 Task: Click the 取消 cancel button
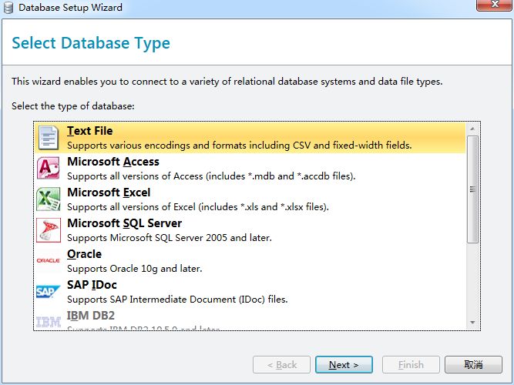click(x=473, y=364)
